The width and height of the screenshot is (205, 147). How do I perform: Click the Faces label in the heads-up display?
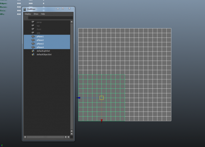[4, 7]
